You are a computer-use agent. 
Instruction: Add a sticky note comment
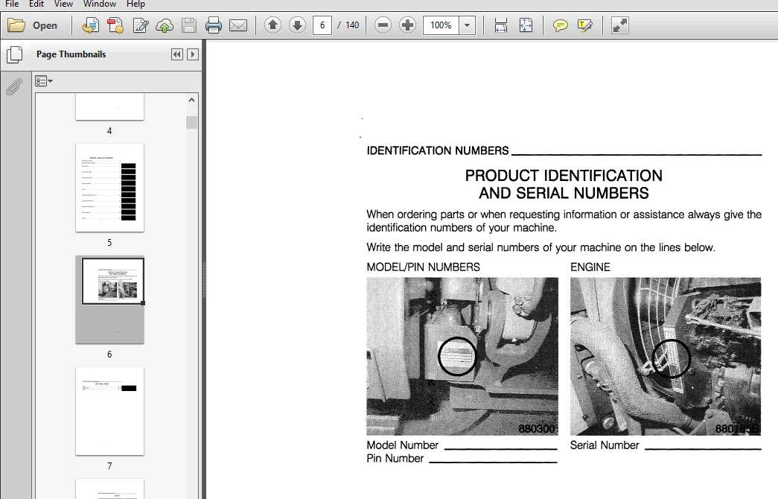tap(560, 25)
